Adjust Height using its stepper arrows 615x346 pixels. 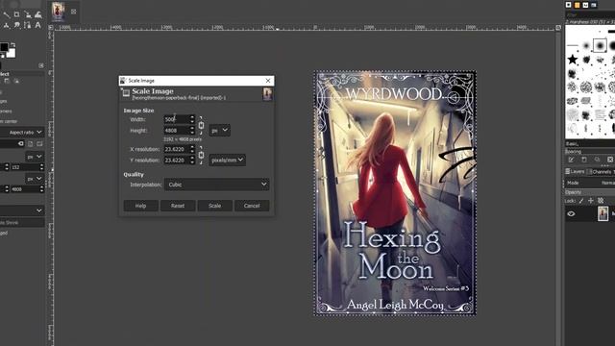(x=192, y=131)
